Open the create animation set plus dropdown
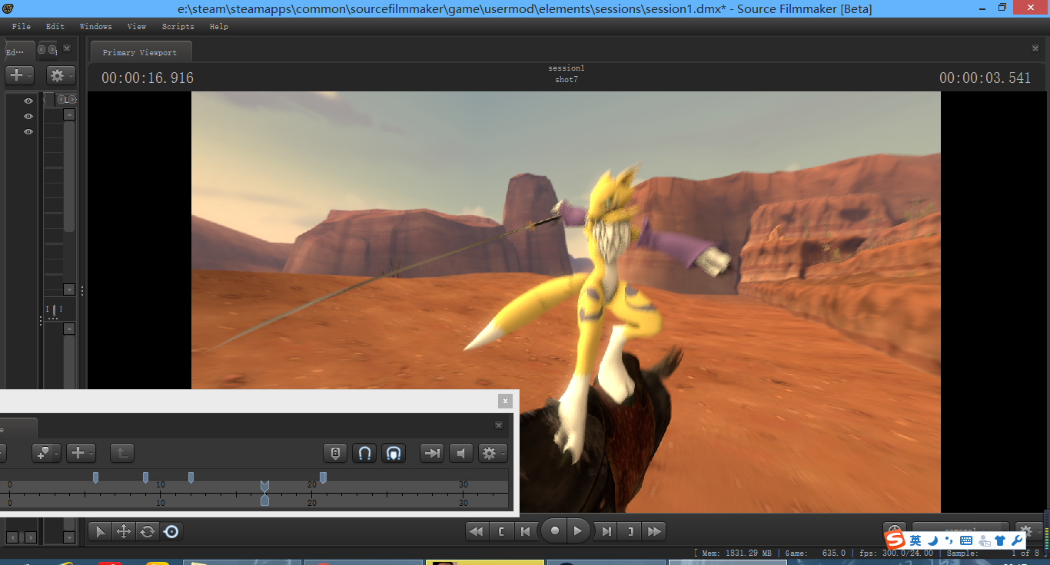Screen dimensions: 1050x565 click(19, 75)
